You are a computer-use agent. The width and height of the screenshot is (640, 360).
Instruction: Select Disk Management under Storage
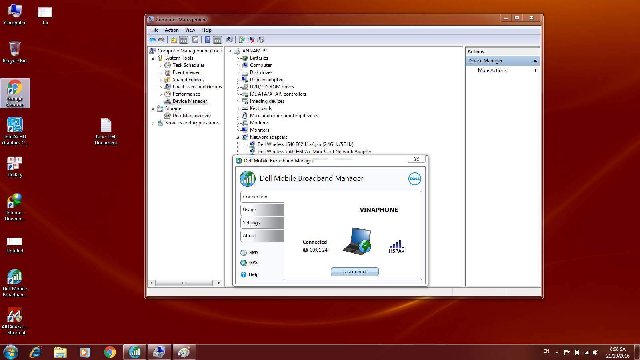[192, 116]
